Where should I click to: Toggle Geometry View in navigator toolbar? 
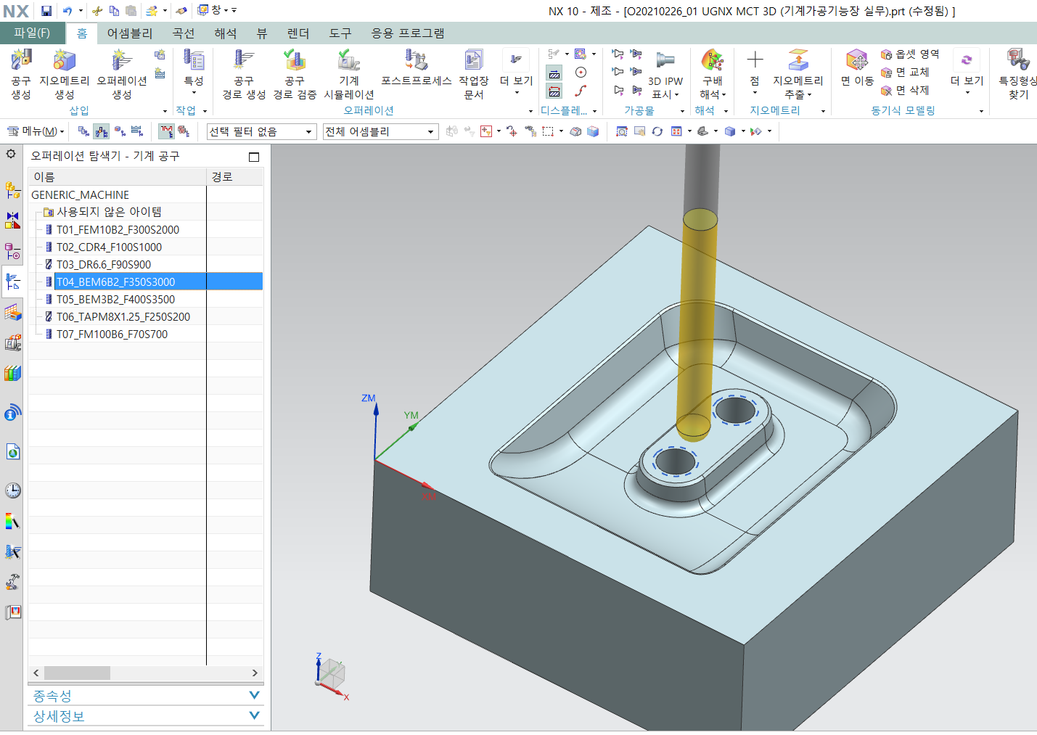pos(120,131)
